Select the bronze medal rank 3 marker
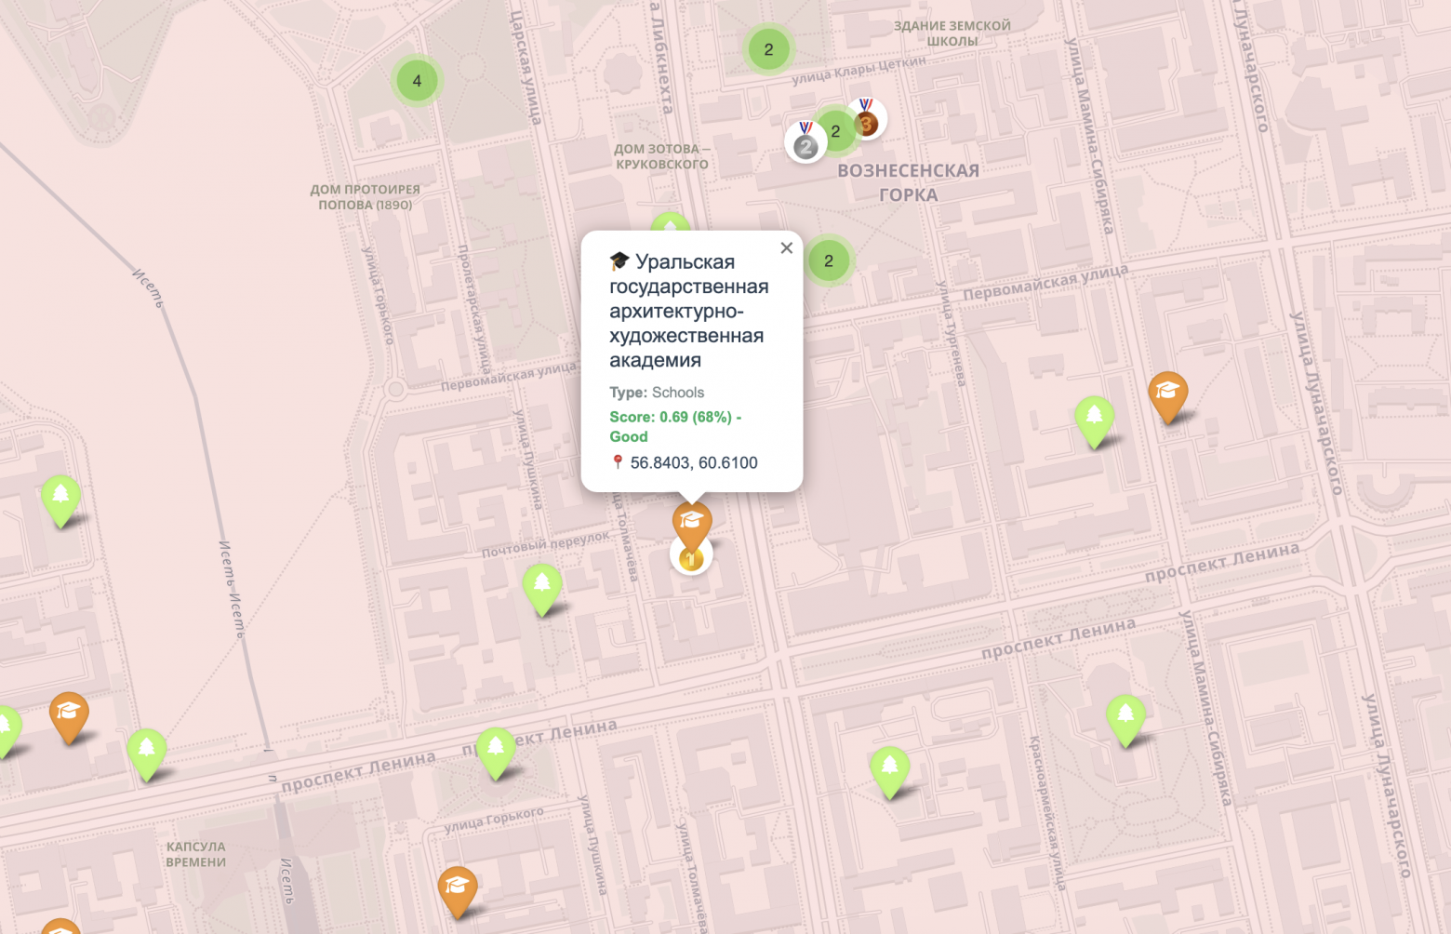 [x=866, y=119]
